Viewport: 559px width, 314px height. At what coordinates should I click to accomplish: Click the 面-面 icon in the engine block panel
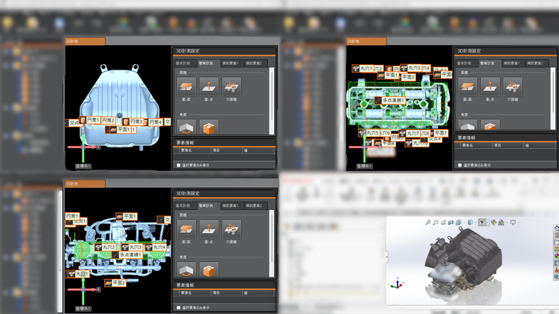(187, 228)
